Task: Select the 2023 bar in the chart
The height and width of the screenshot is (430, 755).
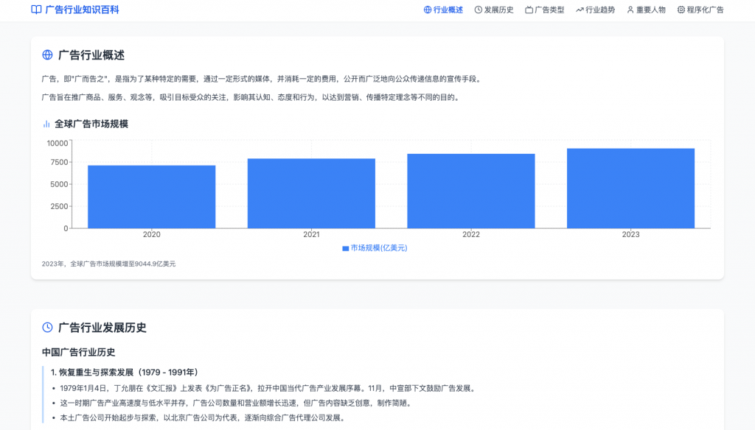Action: 631,188
